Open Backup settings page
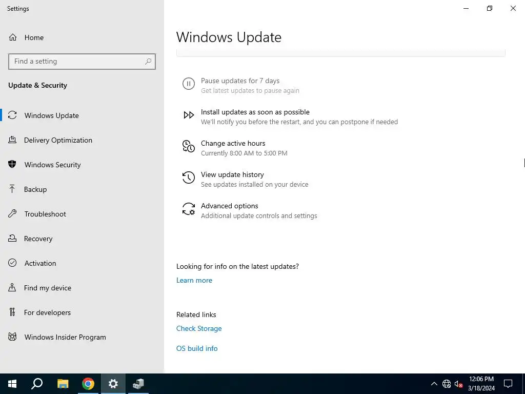 [x=82, y=189]
